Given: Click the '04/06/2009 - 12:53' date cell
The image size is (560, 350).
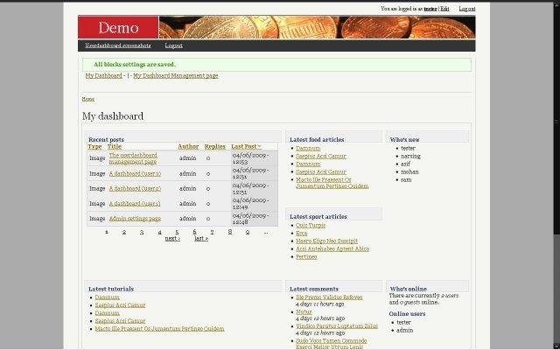Looking at the screenshot, I should click(255, 158).
